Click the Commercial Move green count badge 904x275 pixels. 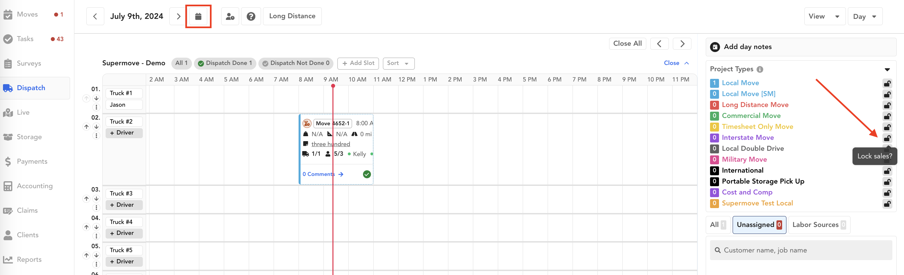714,116
